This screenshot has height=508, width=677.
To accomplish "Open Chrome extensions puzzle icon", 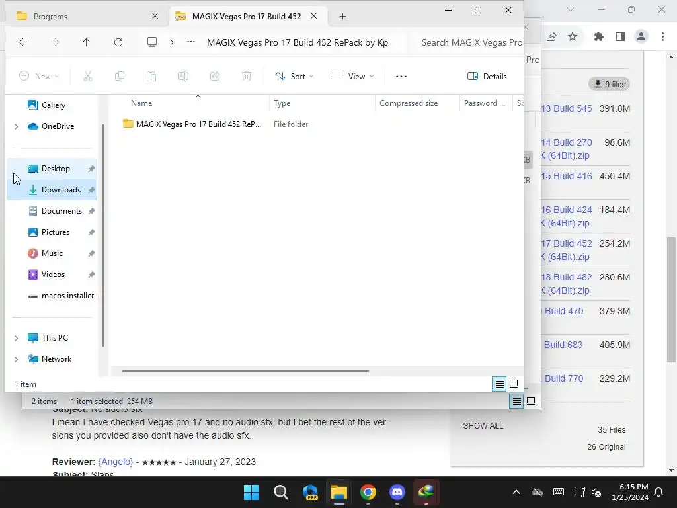I will 598,37.
